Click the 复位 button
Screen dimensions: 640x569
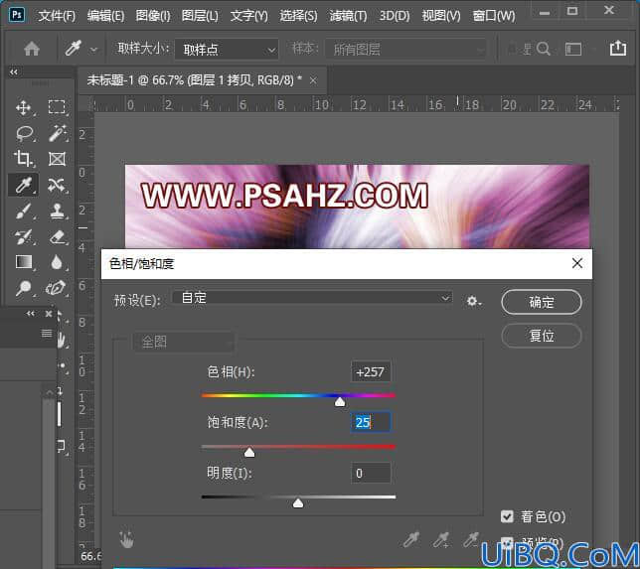point(542,336)
